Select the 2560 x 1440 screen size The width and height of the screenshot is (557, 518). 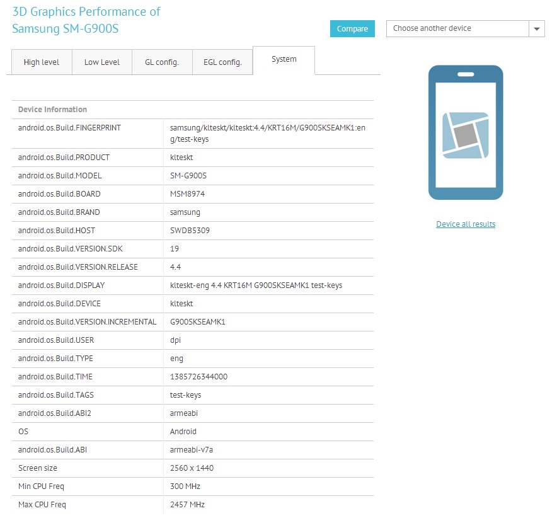click(192, 469)
